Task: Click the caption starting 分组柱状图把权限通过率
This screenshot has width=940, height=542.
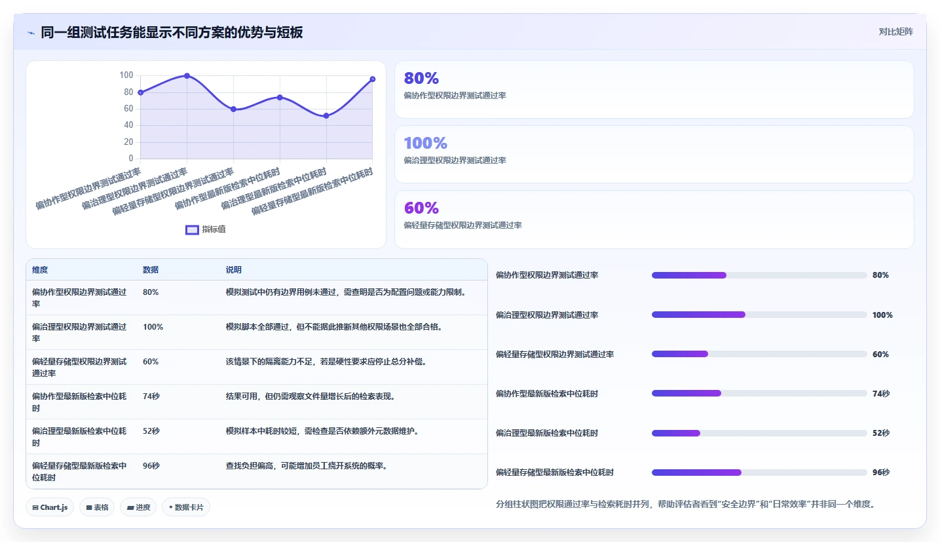Action: click(x=686, y=505)
